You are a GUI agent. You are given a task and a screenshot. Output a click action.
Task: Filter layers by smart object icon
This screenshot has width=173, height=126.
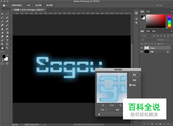click(x=168, y=36)
